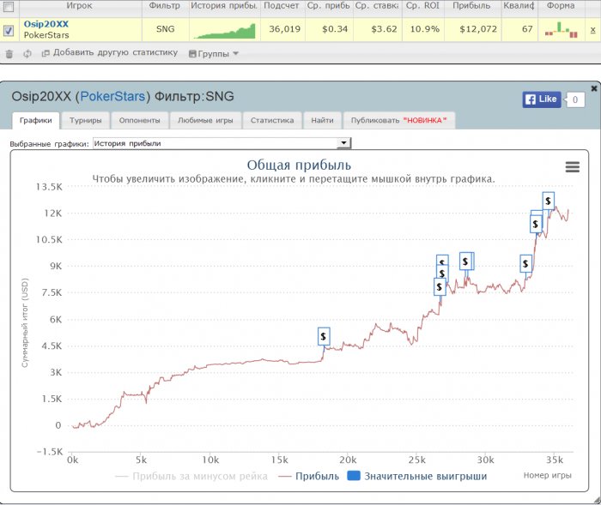Click the $ marker at chart peak above 12K
The width and height of the screenshot is (601, 505).
click(x=548, y=201)
